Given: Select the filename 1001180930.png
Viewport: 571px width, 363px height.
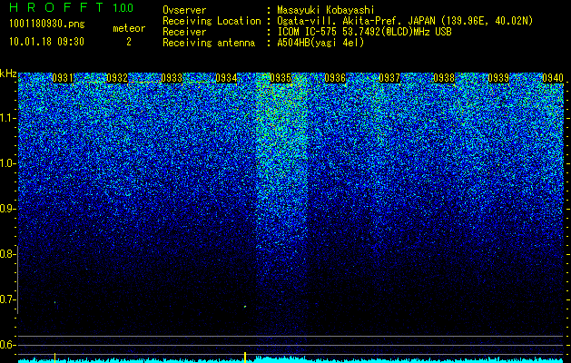Looking at the screenshot, I should click(x=47, y=25).
